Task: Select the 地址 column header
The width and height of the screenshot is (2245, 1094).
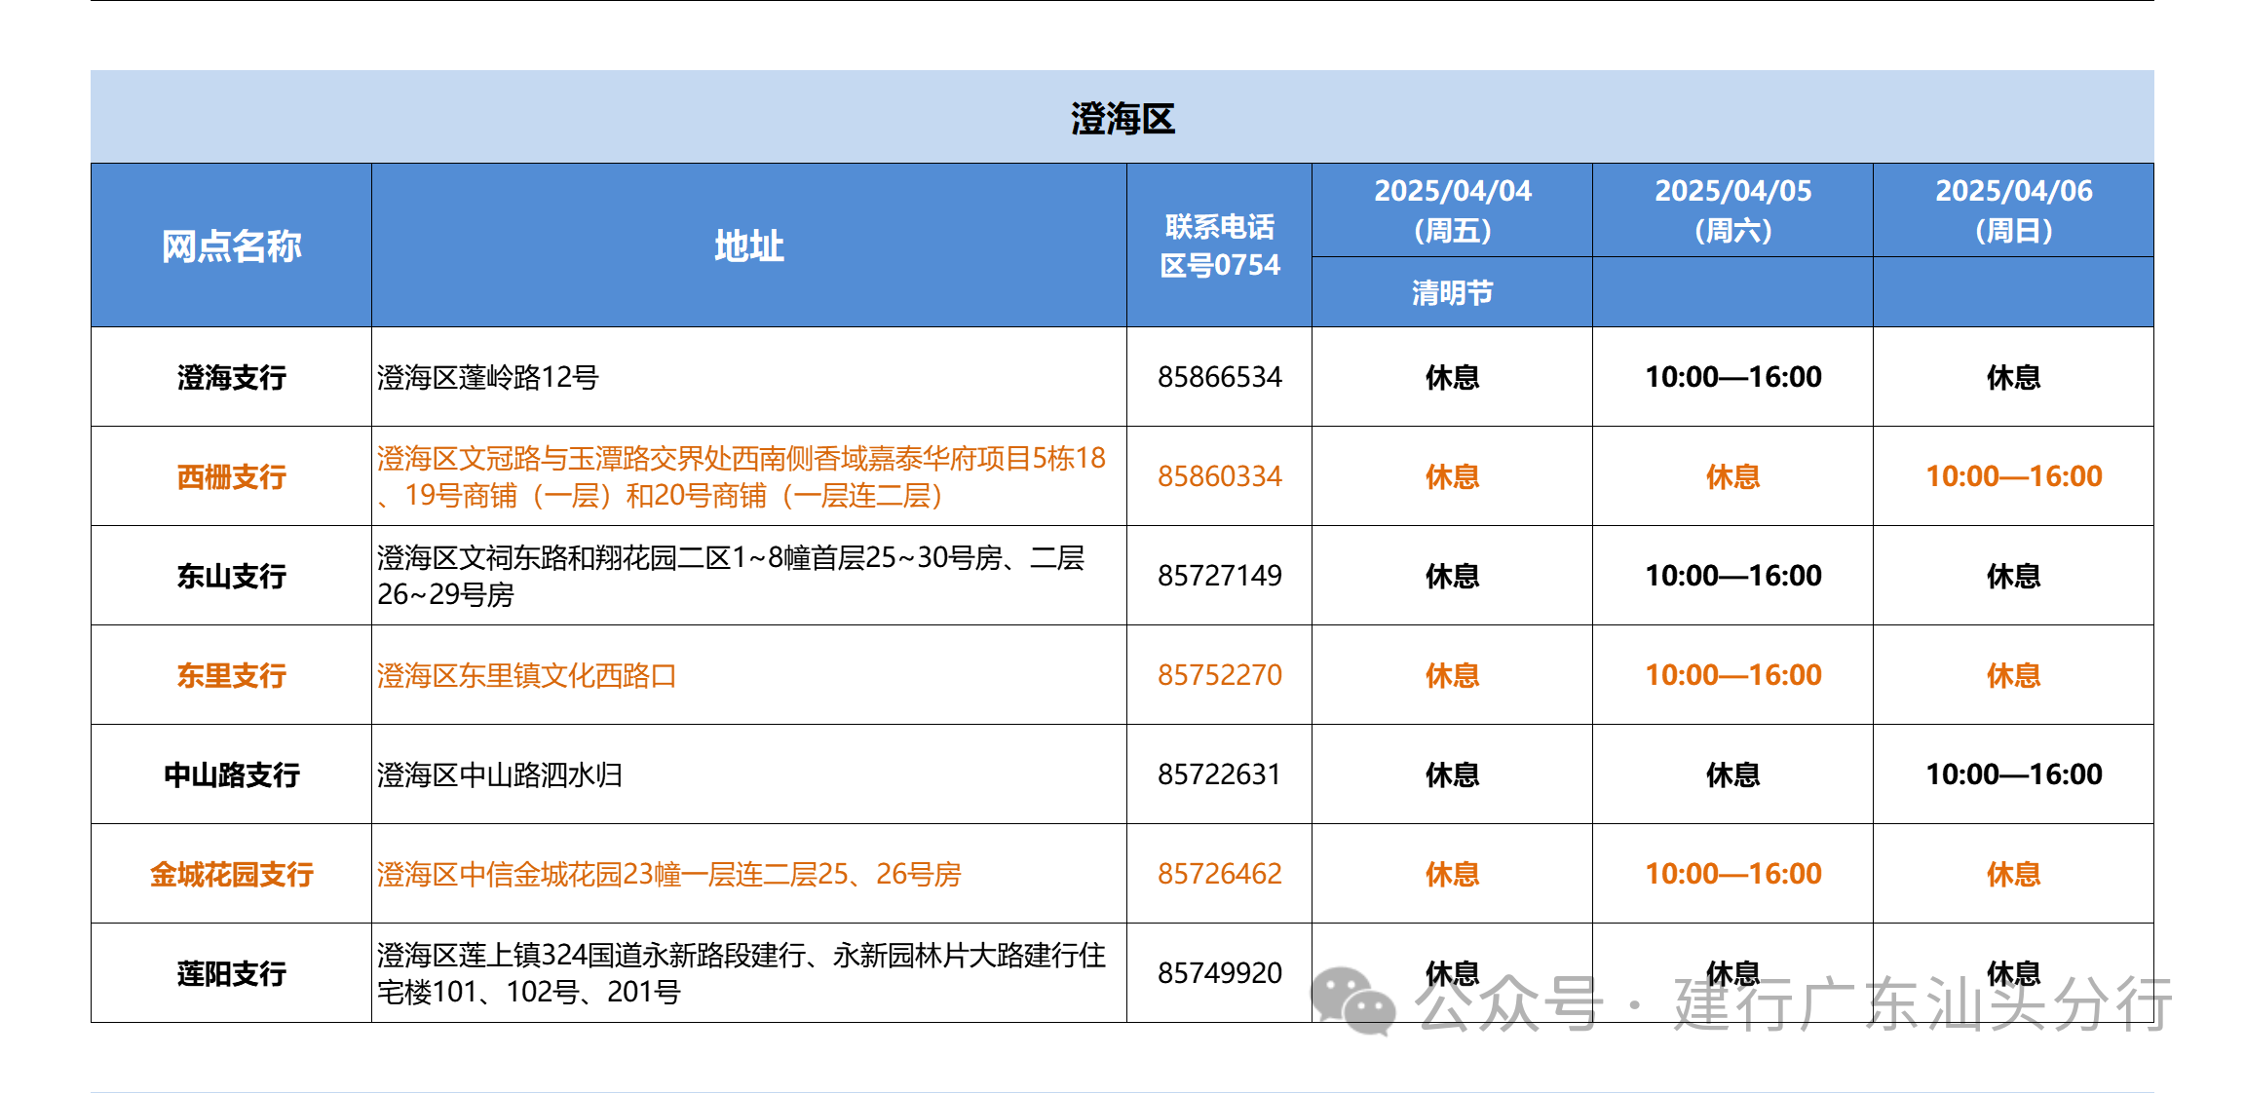Action: (x=748, y=246)
